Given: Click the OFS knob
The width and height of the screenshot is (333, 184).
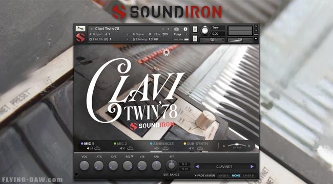Looking at the screenshot, I should point(113,166).
